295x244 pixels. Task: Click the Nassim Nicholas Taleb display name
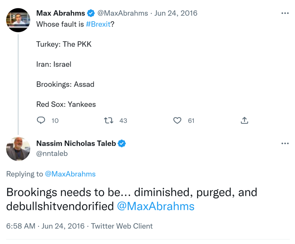click(x=76, y=143)
